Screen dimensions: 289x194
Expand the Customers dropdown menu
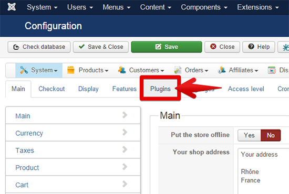(141, 70)
